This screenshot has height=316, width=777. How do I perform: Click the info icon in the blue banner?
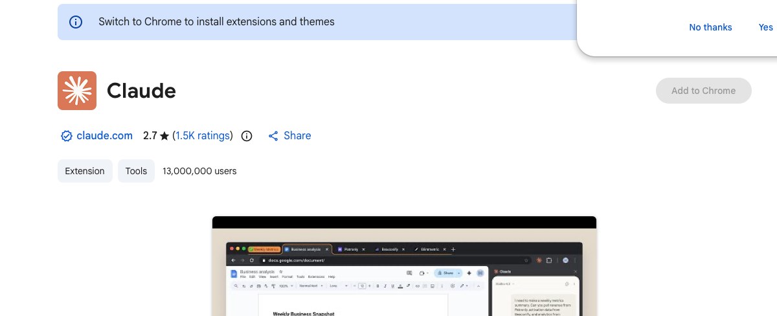pyautogui.click(x=76, y=22)
